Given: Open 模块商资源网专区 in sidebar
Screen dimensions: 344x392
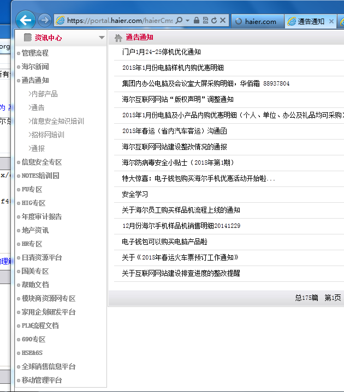Looking at the screenshot, I should pyautogui.click(x=48, y=299).
